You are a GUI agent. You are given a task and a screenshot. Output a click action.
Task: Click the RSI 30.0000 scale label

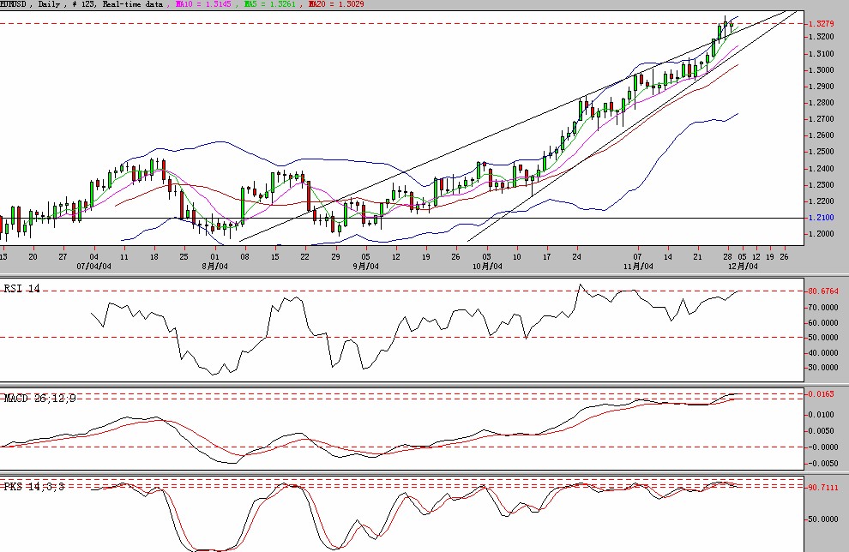tap(823, 367)
